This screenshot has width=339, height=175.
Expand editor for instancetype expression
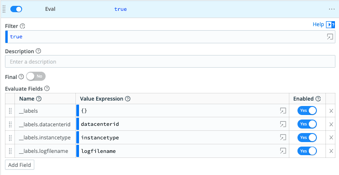[x=283, y=138]
